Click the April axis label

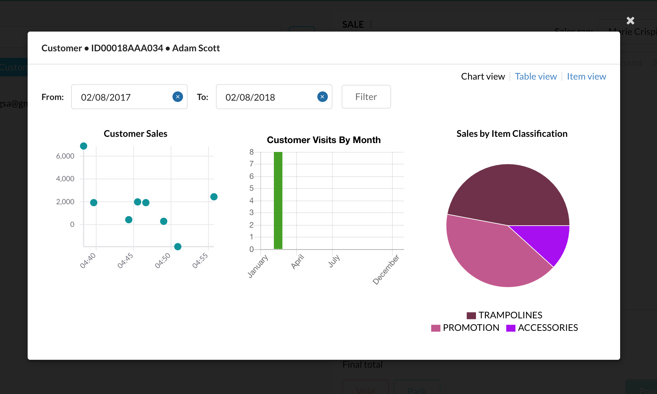coord(298,261)
